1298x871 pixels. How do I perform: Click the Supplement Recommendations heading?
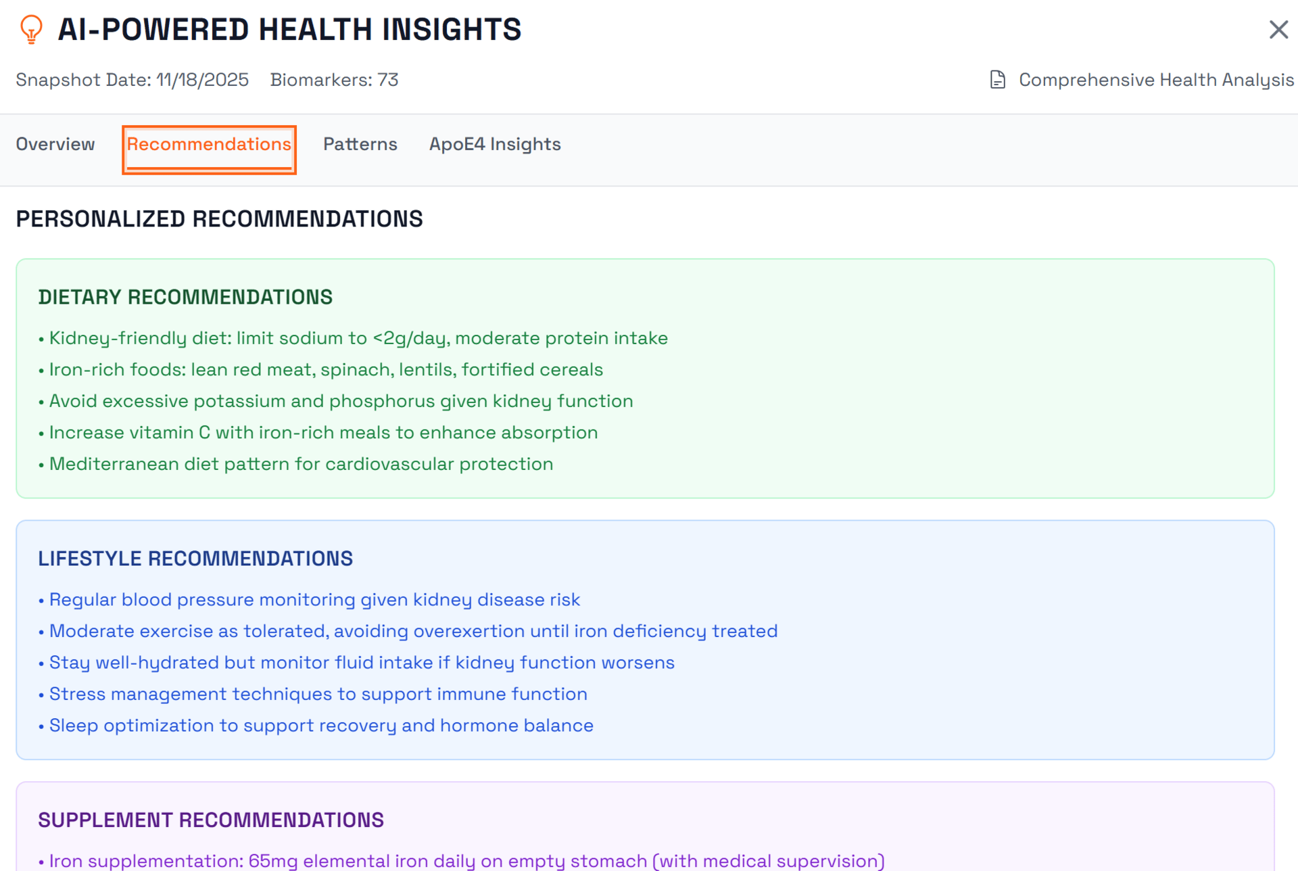tap(210, 820)
